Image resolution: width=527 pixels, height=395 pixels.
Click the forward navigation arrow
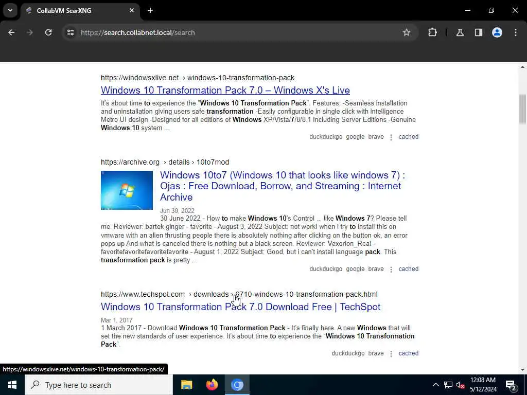pyautogui.click(x=29, y=32)
